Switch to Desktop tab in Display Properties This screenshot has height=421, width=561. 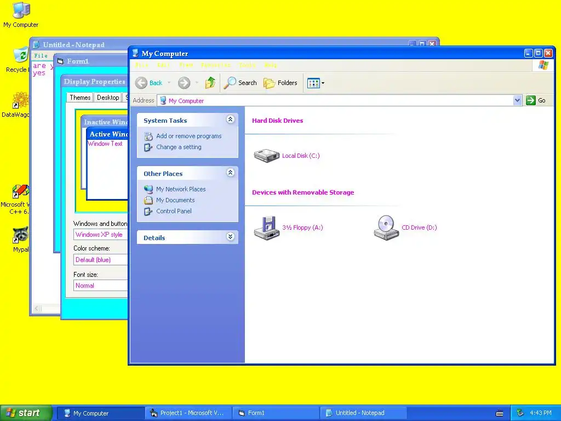point(108,98)
